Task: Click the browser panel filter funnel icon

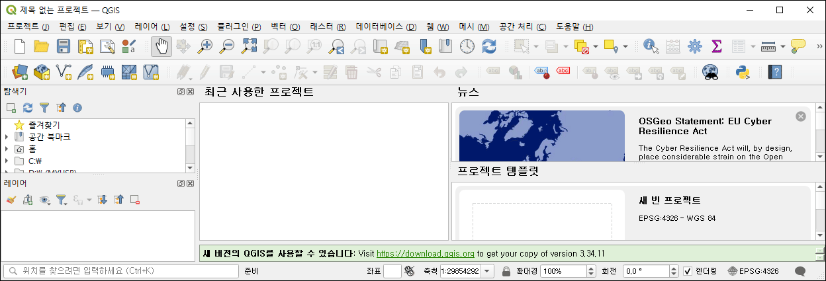Action: tap(44, 107)
